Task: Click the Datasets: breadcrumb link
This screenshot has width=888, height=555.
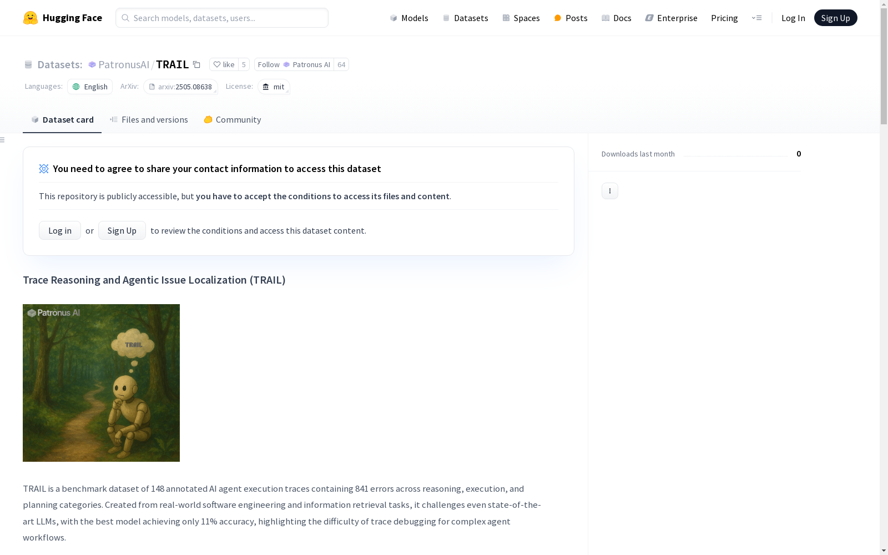Action: point(60,64)
